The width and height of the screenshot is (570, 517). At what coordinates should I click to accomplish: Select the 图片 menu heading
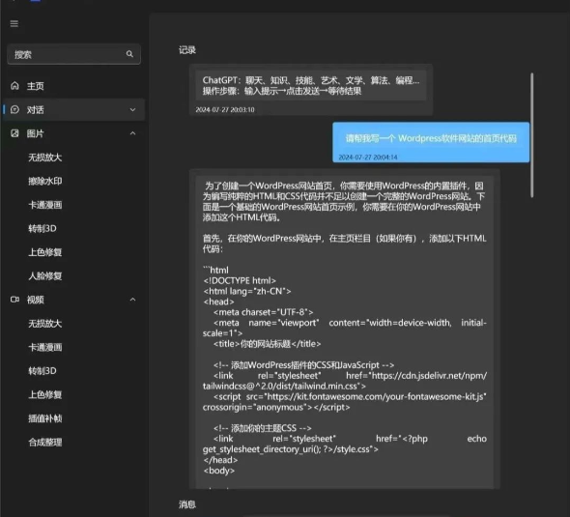(x=35, y=133)
